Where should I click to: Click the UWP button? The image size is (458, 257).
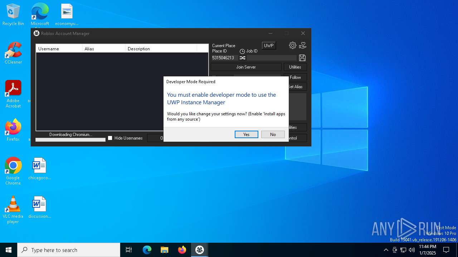point(269,46)
